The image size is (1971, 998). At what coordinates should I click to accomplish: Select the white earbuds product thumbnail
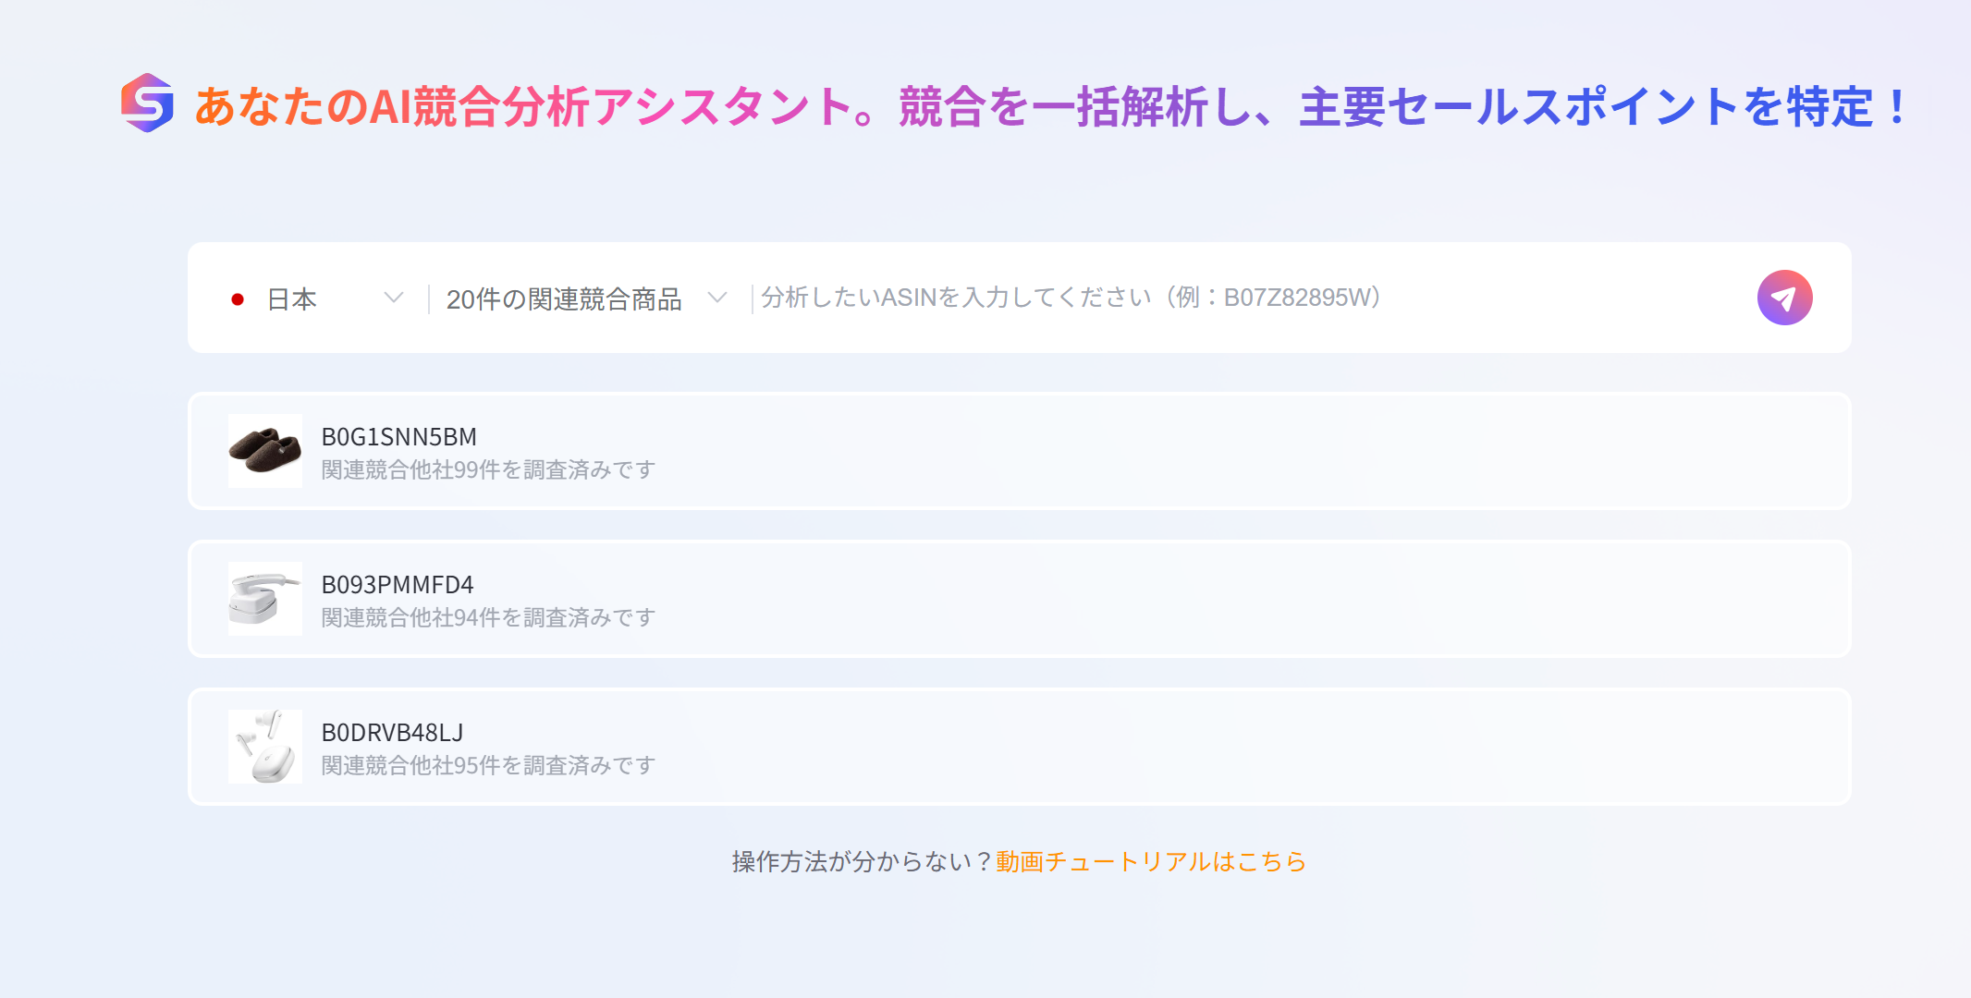tap(265, 747)
